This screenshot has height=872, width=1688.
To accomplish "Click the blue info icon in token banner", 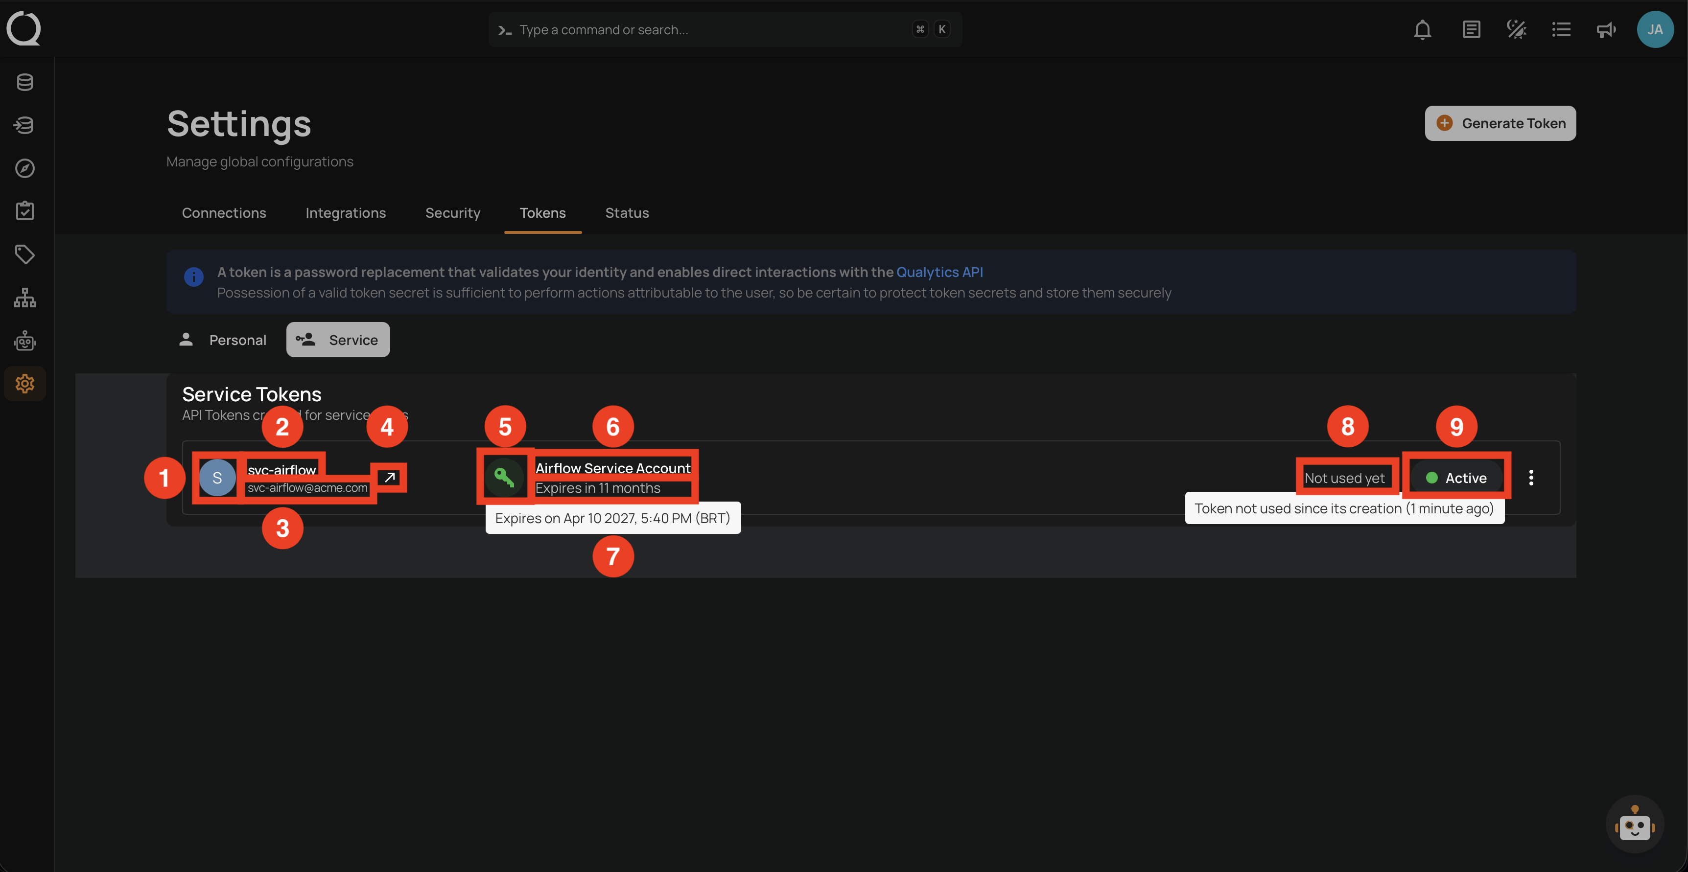I will (x=193, y=276).
